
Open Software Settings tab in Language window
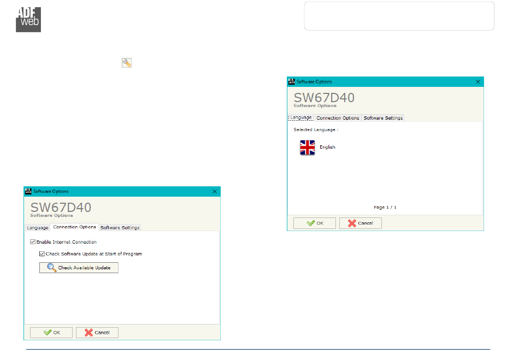[x=383, y=118]
